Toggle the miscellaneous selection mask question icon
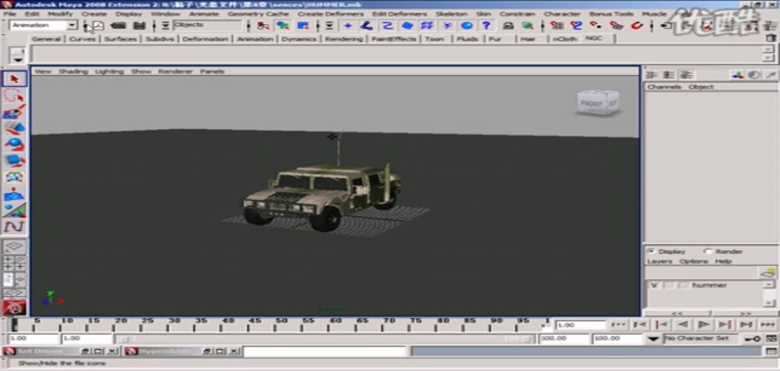This screenshot has width=780, height=371. pyautogui.click(x=487, y=25)
